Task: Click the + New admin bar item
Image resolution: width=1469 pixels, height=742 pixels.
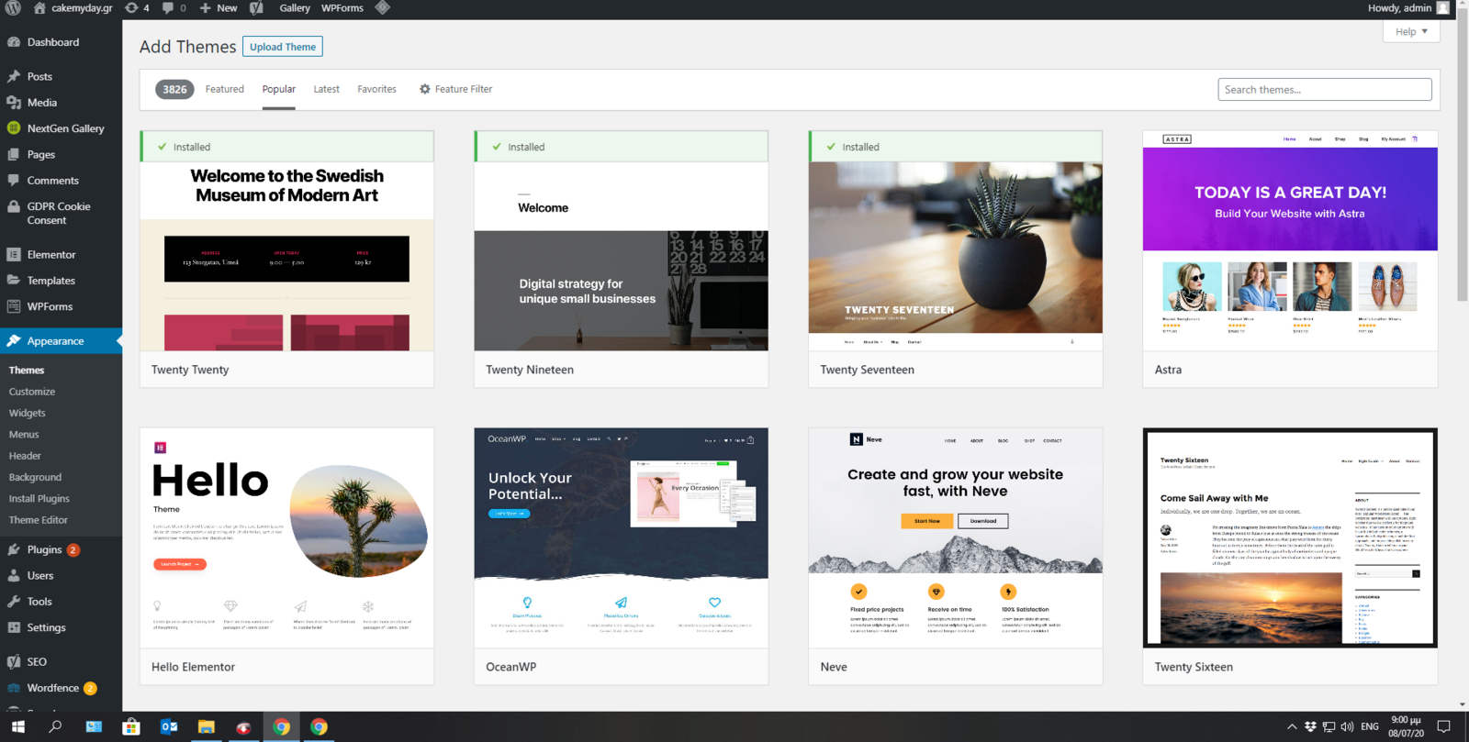Action: [219, 8]
